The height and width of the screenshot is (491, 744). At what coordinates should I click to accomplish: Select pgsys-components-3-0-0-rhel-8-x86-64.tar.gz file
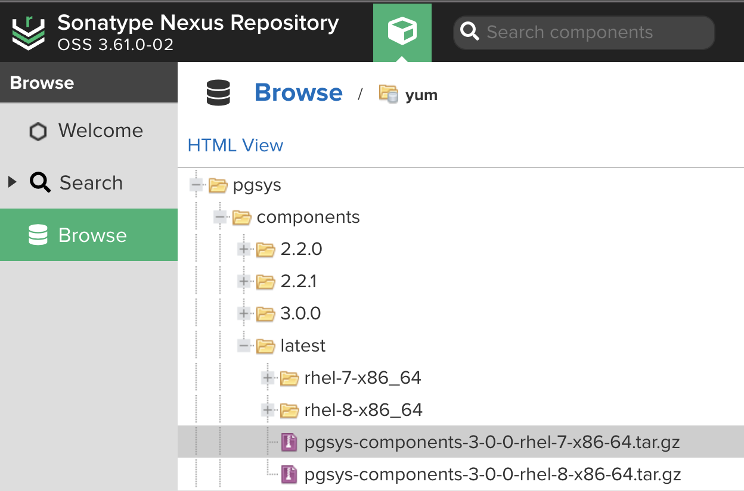coord(493,474)
